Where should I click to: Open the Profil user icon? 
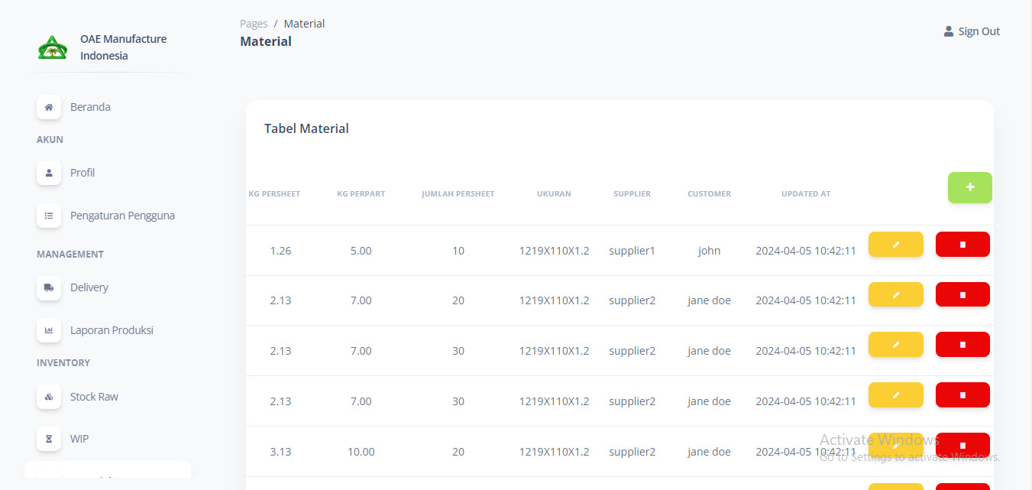(49, 173)
